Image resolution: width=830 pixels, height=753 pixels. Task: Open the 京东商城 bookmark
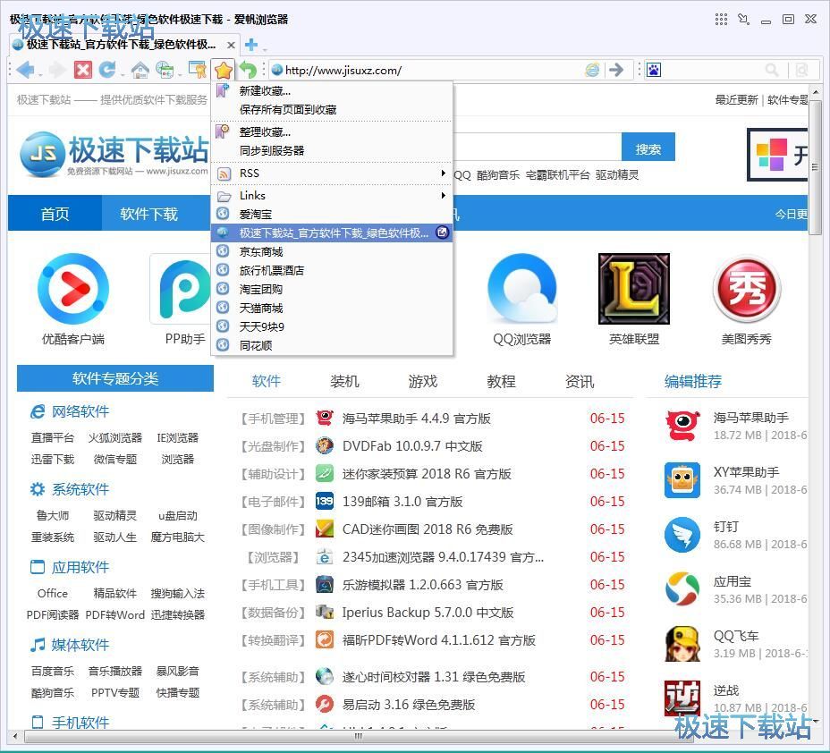coord(332,252)
